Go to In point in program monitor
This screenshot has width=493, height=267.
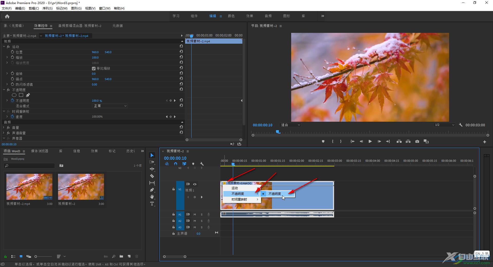352,141
